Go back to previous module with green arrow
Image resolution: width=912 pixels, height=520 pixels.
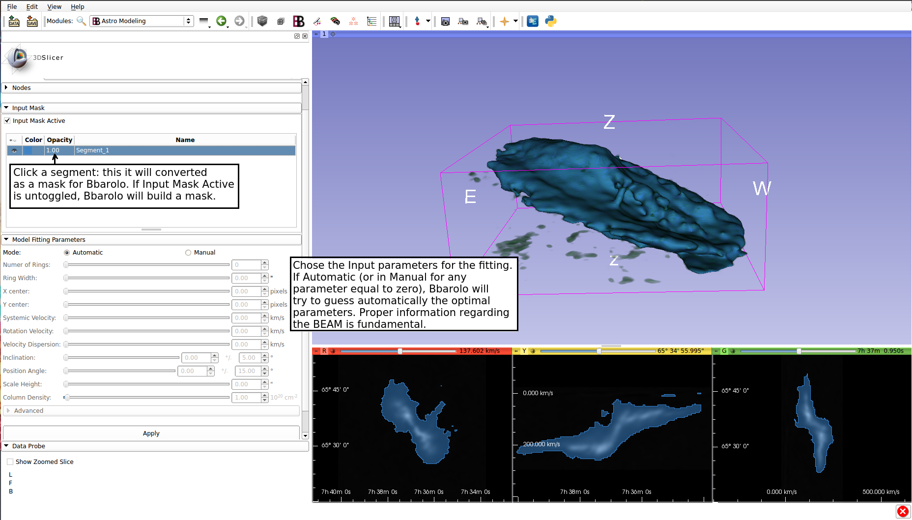pos(221,21)
